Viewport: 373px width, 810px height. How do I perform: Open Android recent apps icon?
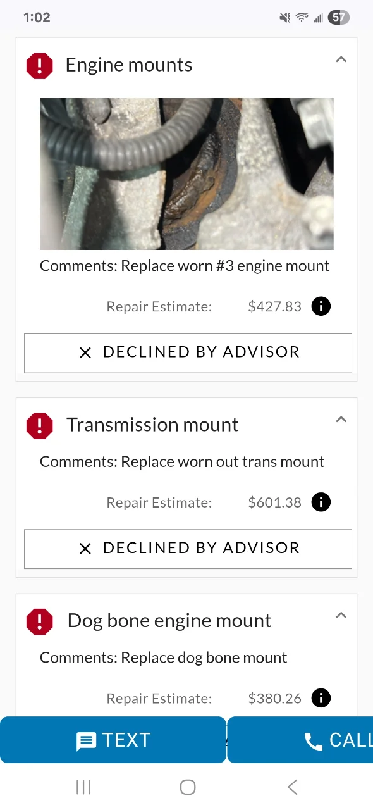[83, 787]
